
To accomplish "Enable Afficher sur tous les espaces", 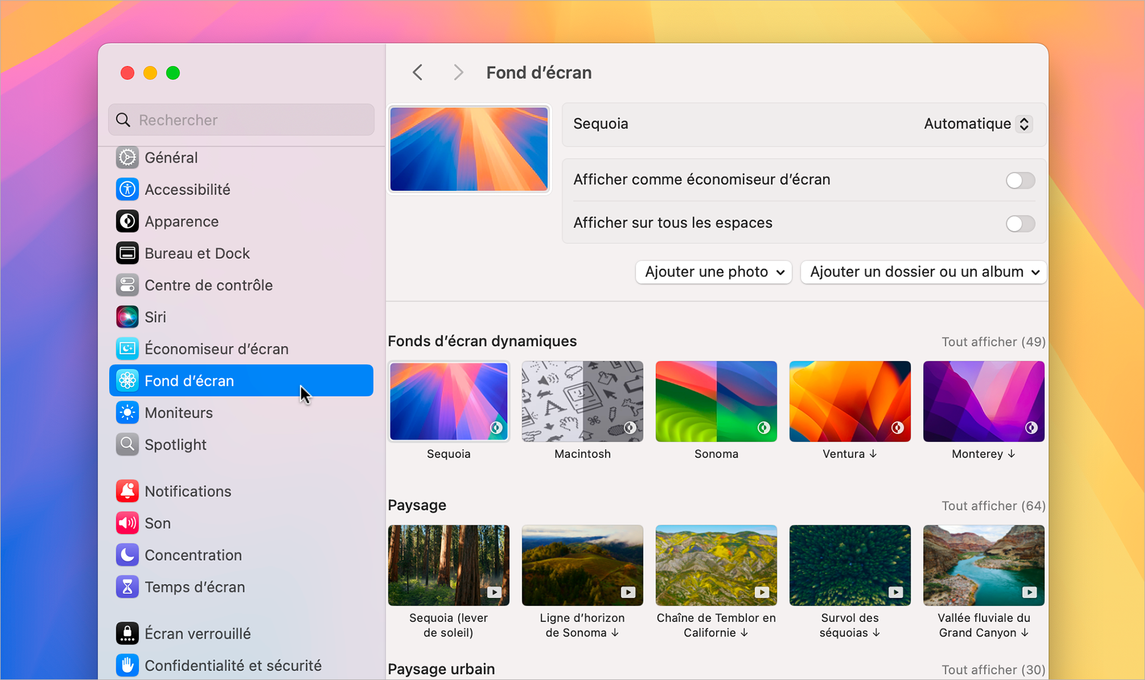I will tap(1020, 224).
